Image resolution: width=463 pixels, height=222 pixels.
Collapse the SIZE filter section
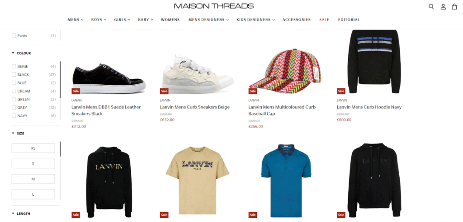[x=18, y=134]
